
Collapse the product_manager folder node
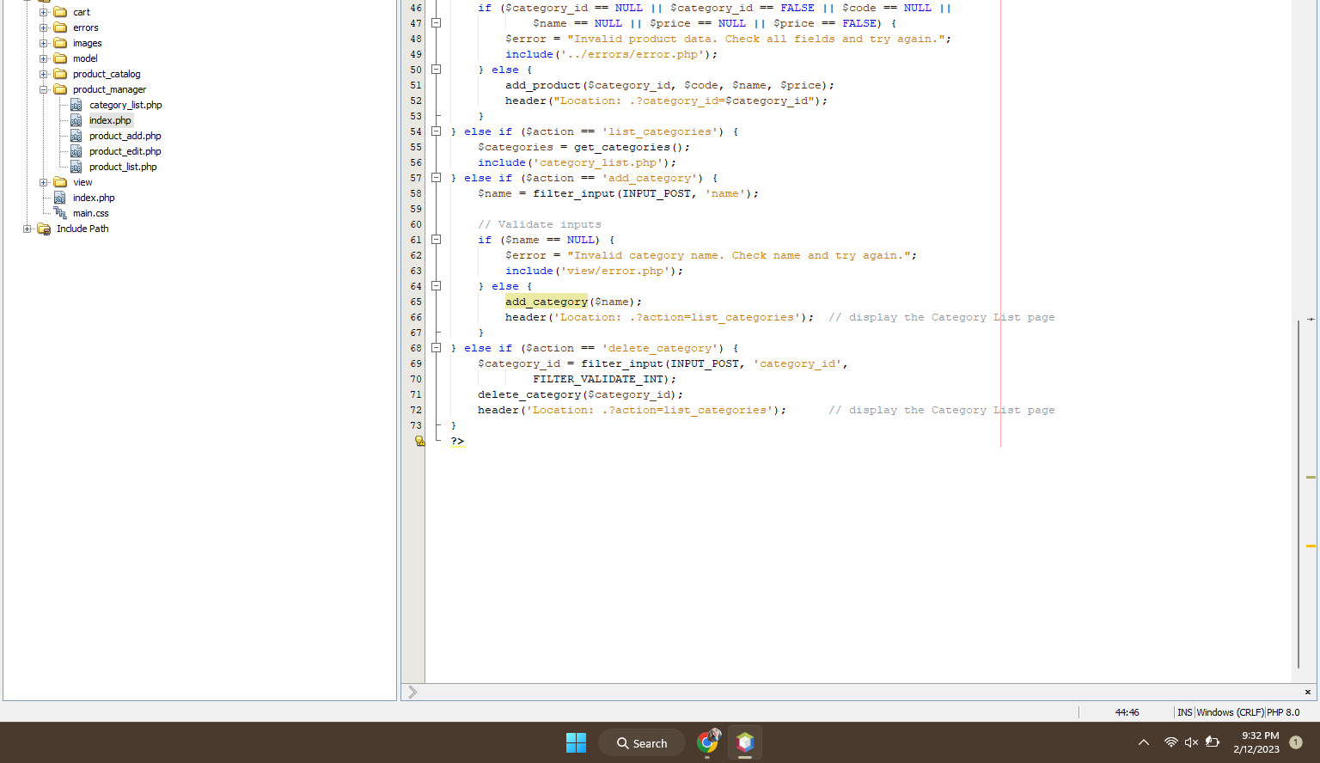[44, 89]
